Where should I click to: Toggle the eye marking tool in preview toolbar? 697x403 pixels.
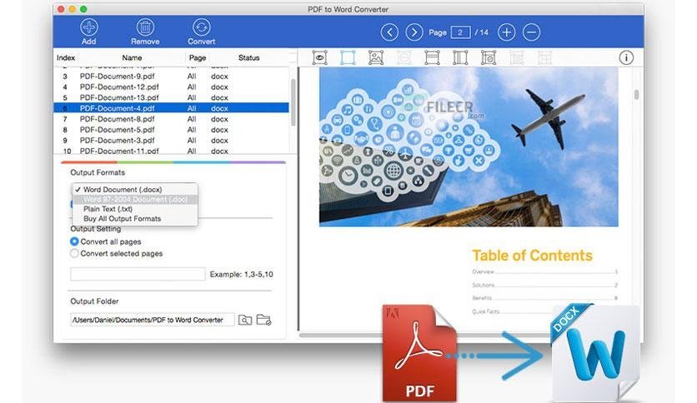click(319, 57)
